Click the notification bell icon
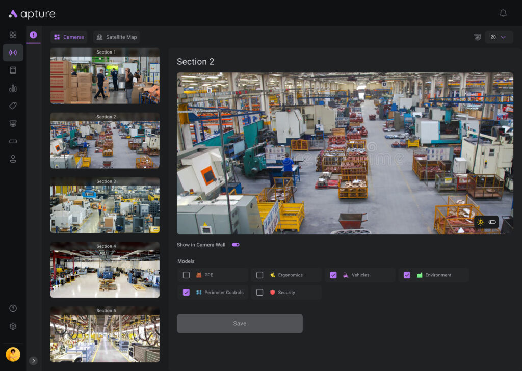 click(x=503, y=13)
